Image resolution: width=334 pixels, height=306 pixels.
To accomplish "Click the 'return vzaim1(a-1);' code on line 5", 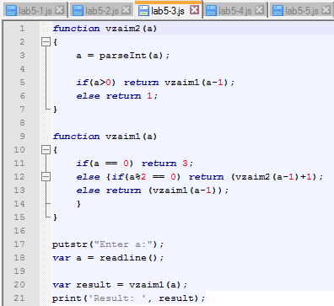I will coord(179,83).
